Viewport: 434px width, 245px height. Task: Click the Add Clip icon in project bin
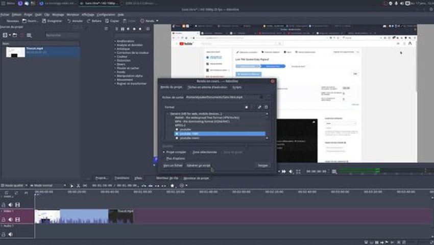pos(5,35)
